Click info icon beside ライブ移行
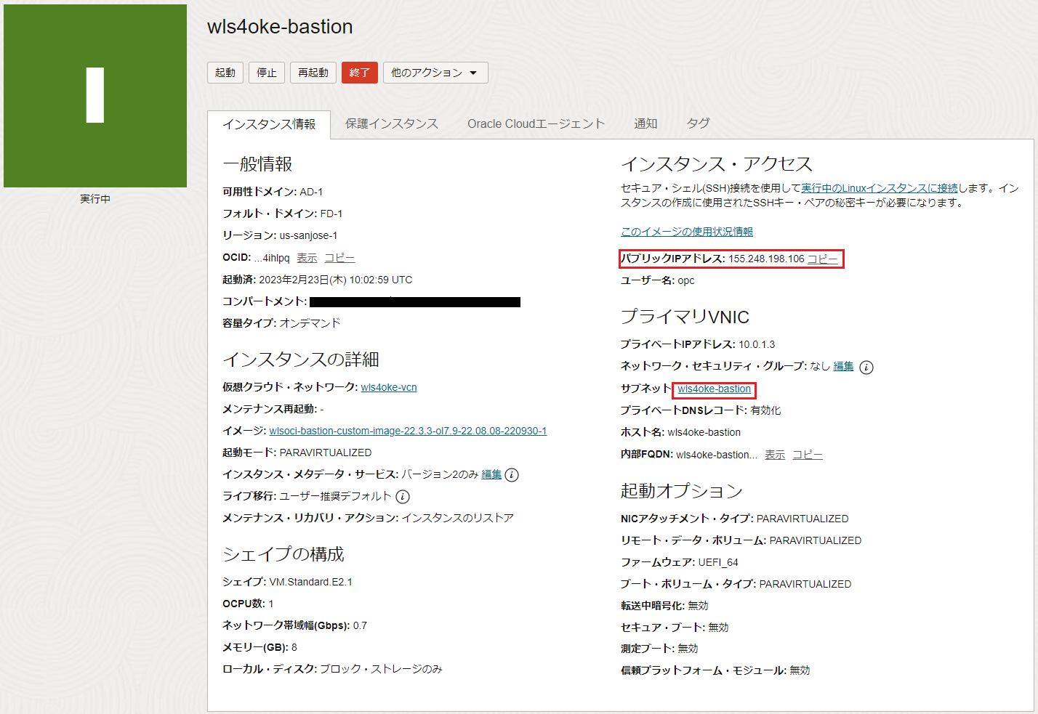 [x=403, y=497]
